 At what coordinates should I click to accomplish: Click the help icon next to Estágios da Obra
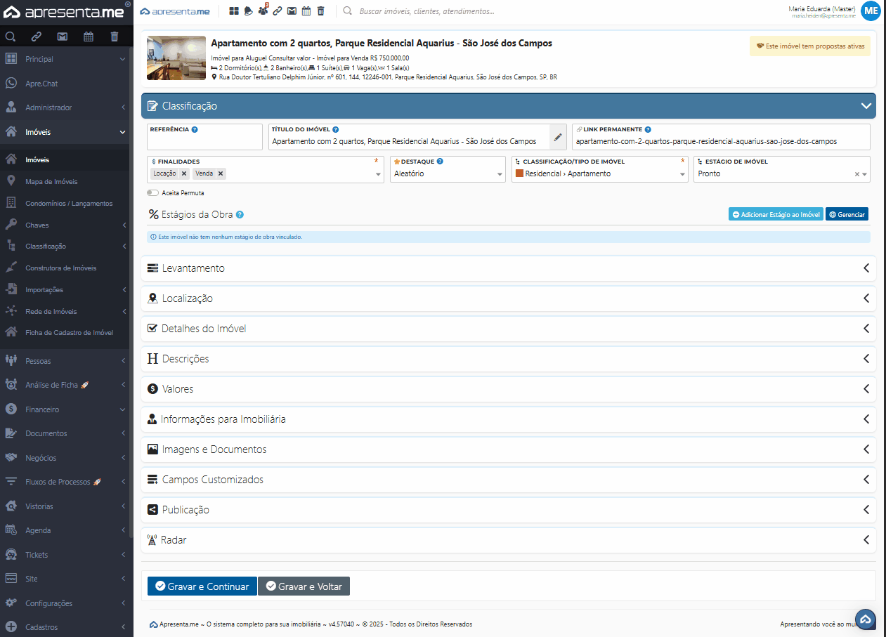[240, 215]
